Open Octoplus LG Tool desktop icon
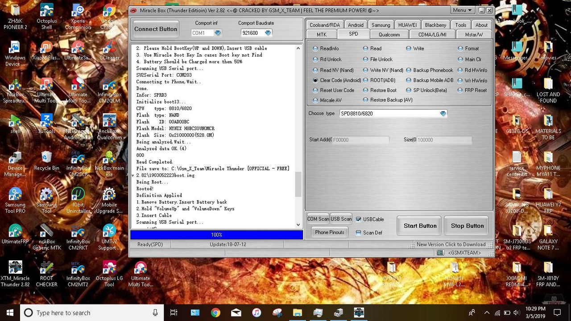 pyautogui.click(x=109, y=274)
